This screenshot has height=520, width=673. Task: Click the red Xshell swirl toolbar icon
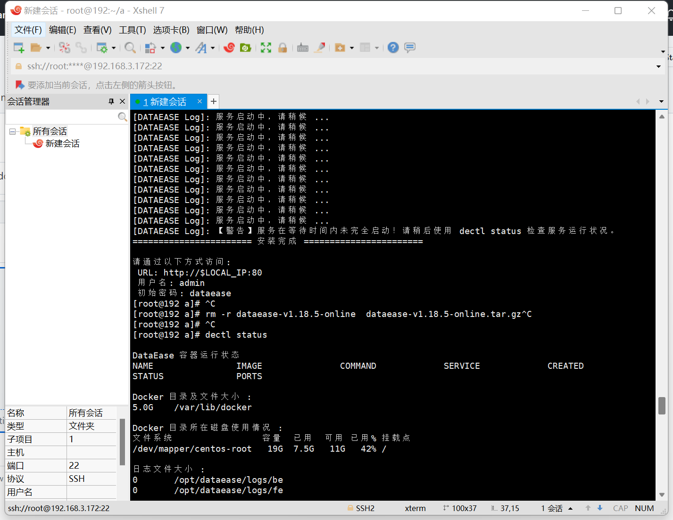point(229,48)
